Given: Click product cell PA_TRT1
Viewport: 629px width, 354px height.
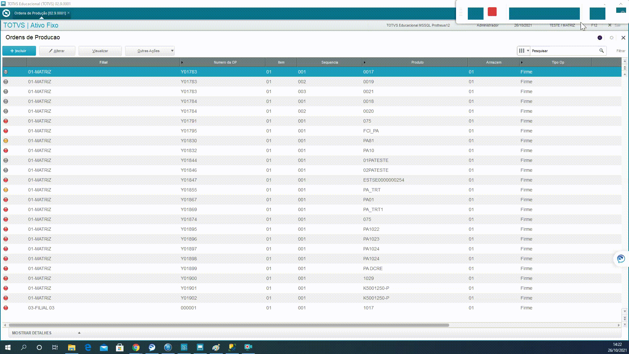Looking at the screenshot, I should 373,209.
